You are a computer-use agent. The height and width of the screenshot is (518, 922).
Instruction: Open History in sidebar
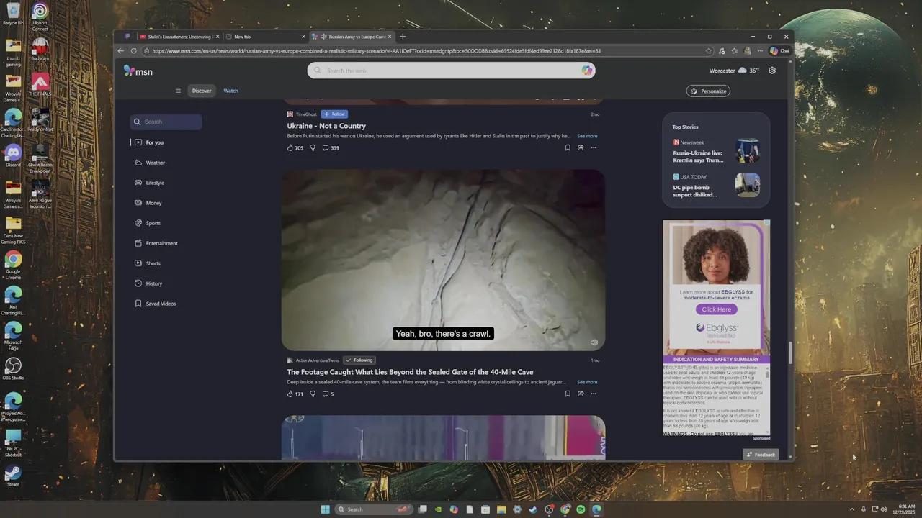148,283
